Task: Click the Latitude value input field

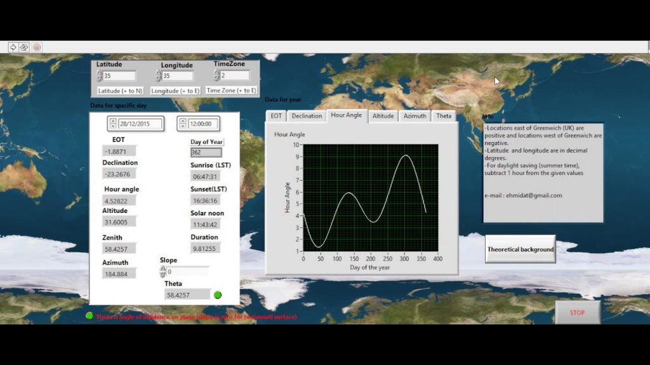Action: tap(119, 76)
